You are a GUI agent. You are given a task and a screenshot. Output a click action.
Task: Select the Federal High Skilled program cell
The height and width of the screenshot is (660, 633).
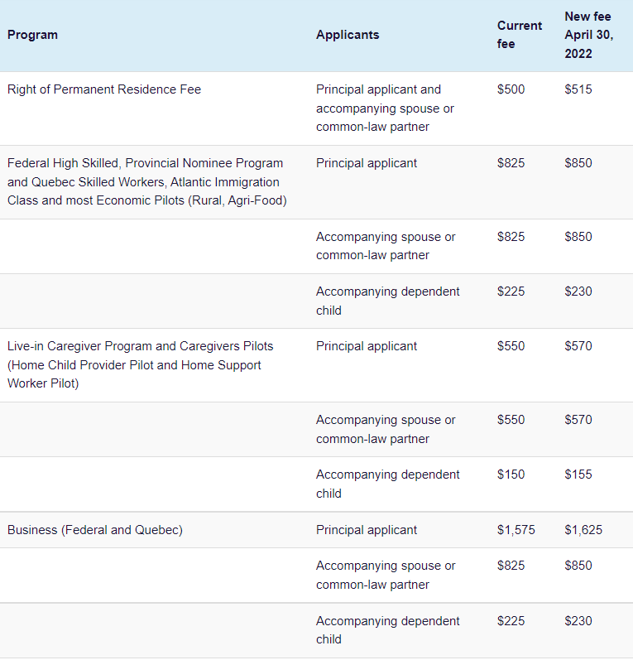[x=146, y=181]
